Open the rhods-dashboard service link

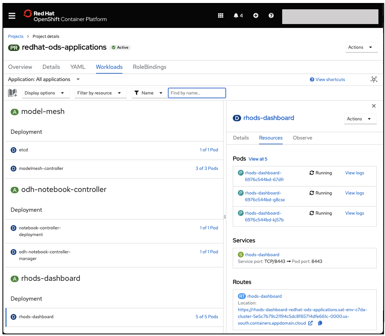pos(262,255)
